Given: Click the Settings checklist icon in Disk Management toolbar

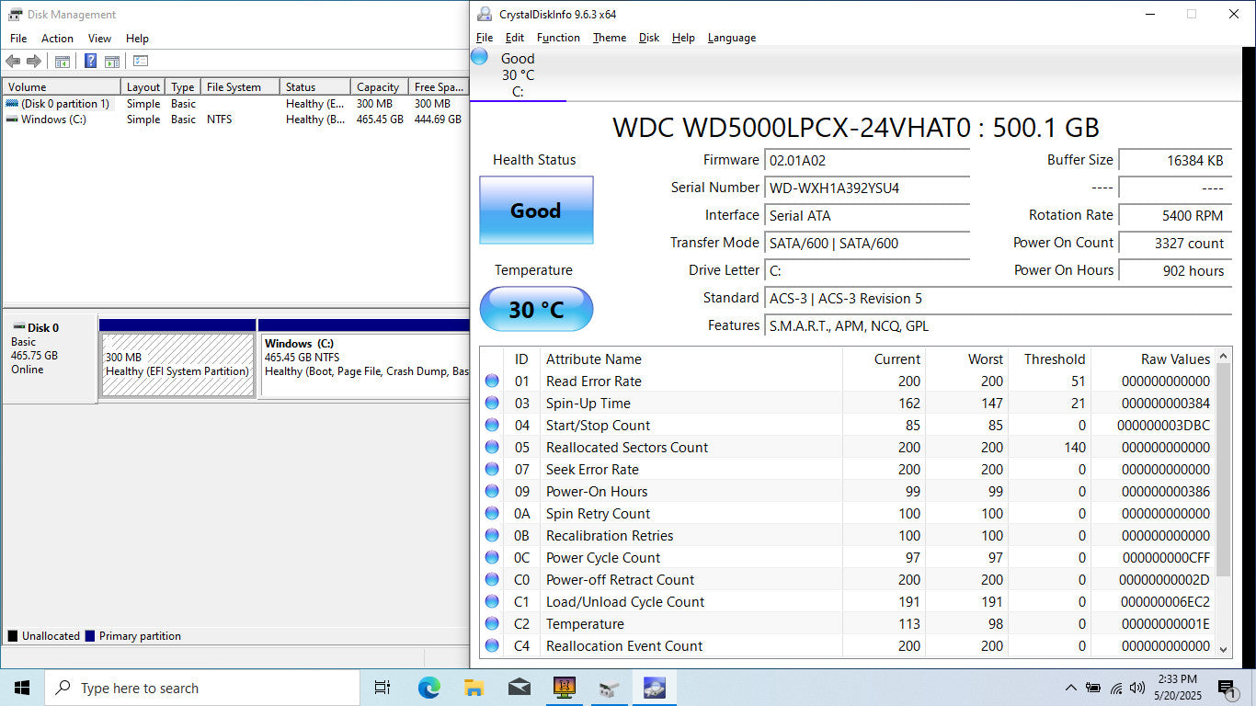Looking at the screenshot, I should click(x=141, y=62).
